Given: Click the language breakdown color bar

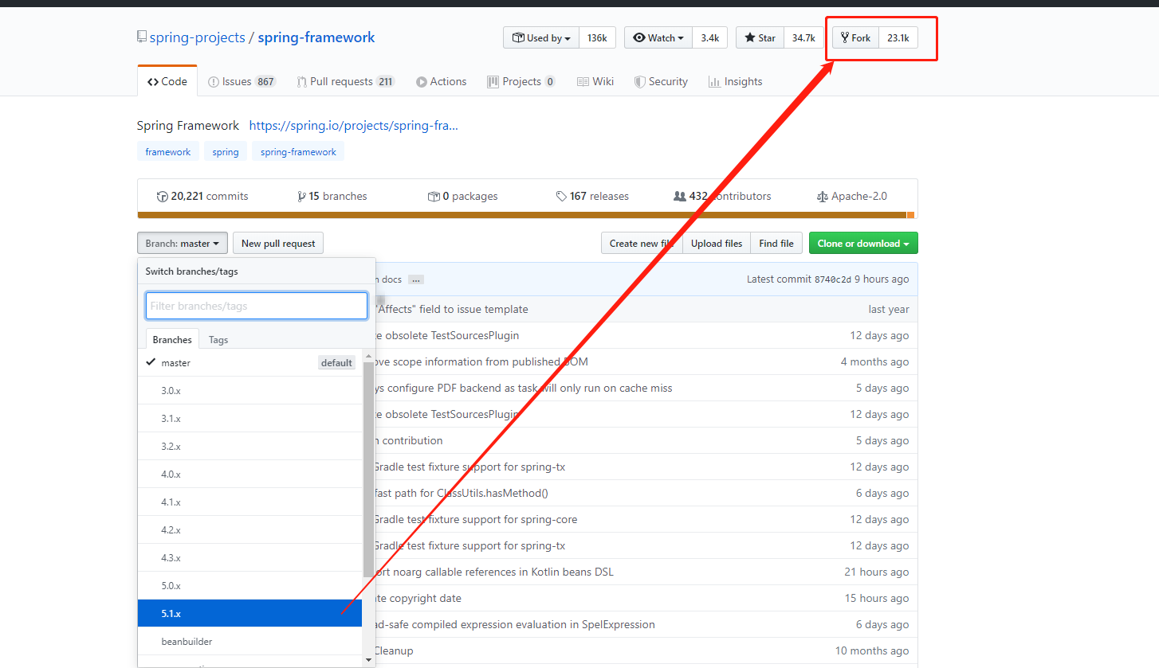Looking at the screenshot, I should point(527,215).
